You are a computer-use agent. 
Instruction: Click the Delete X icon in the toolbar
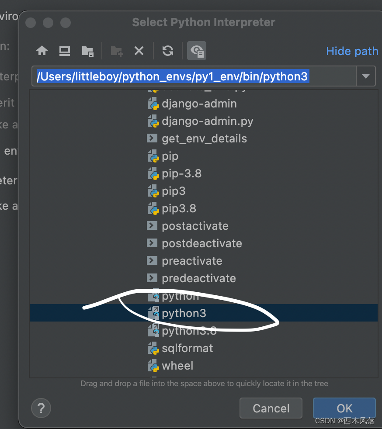pyautogui.click(x=139, y=51)
